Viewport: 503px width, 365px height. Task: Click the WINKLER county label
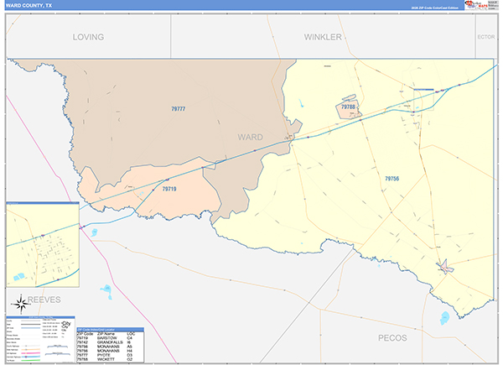pyautogui.click(x=323, y=37)
